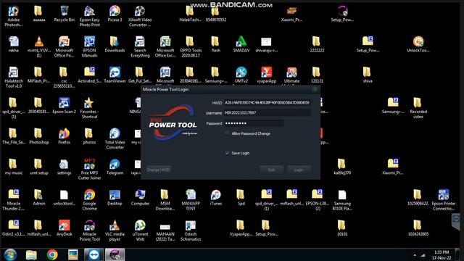464x261 pixels.
Task: Select the Microsoft Office Excel shortcut
Action: [165, 46]
